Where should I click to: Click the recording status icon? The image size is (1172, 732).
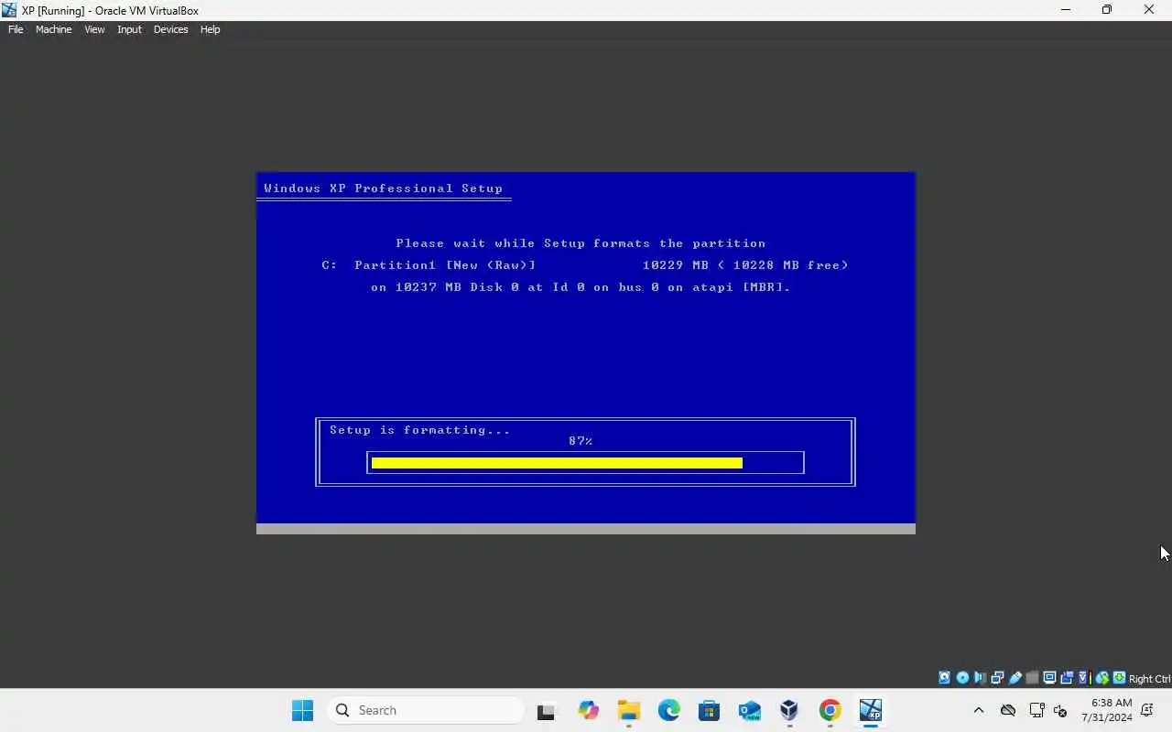[x=1067, y=678]
